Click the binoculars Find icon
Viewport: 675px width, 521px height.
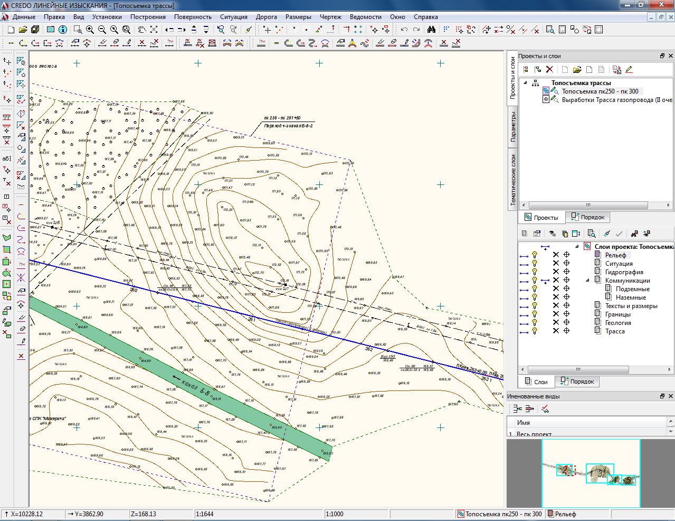431,30
